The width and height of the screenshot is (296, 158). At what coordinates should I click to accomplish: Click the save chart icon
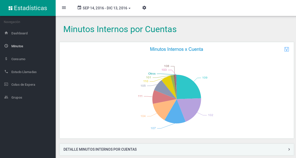pos(286,49)
